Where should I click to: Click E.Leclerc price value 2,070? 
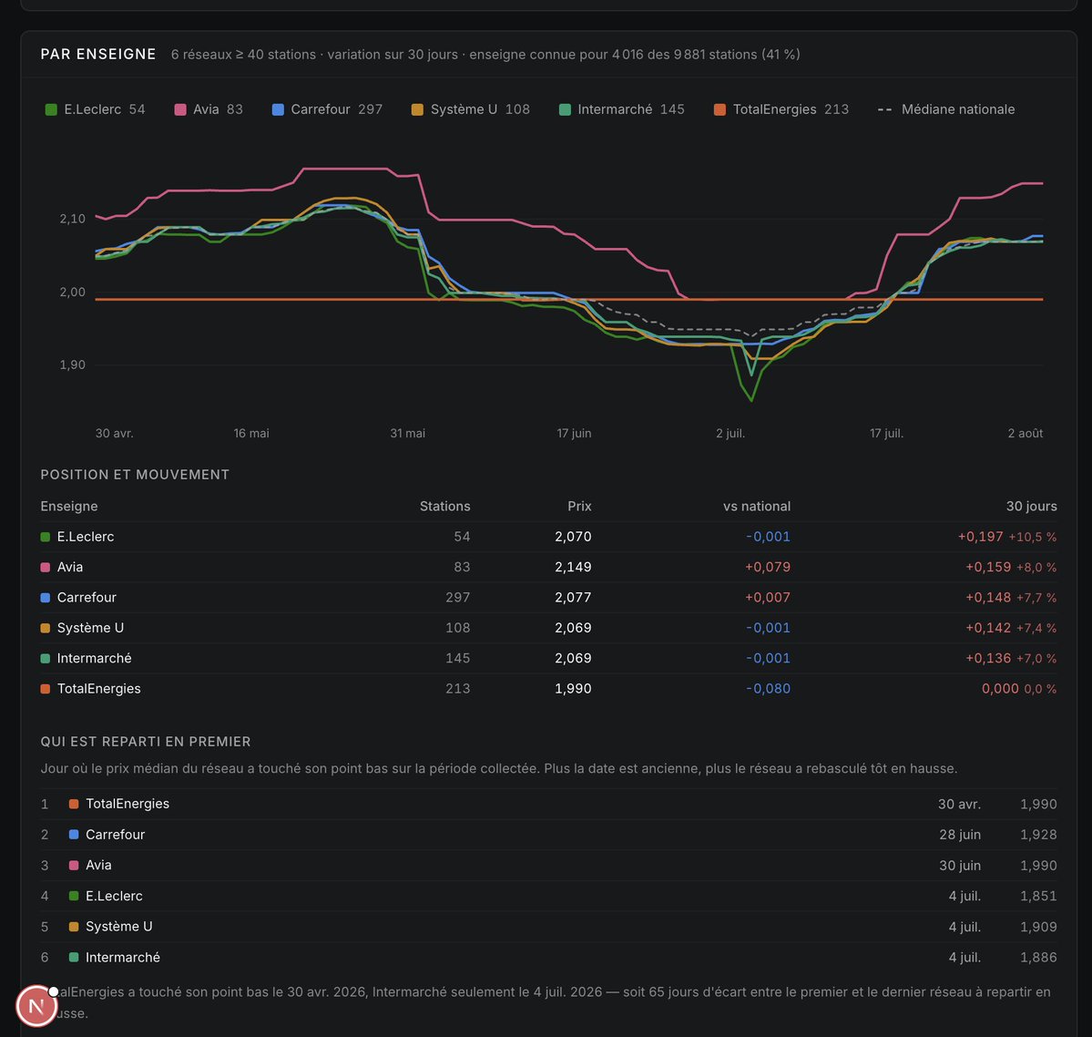pos(573,537)
